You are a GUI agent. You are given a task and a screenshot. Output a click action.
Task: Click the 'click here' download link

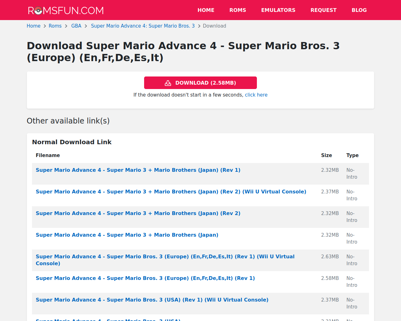point(256,95)
